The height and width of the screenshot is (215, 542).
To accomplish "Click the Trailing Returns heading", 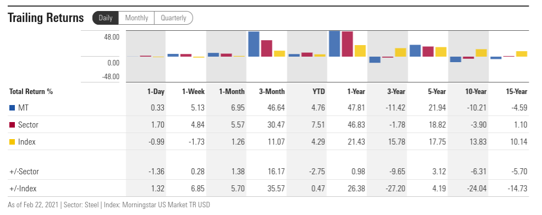I will point(46,18).
